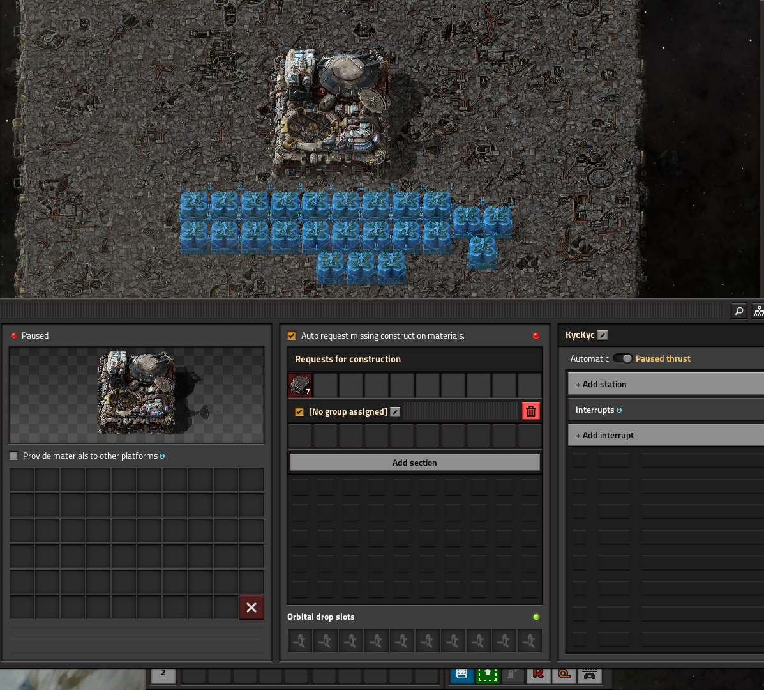Click the quickbar row number 2 button
The height and width of the screenshot is (690, 764).
pyautogui.click(x=163, y=675)
